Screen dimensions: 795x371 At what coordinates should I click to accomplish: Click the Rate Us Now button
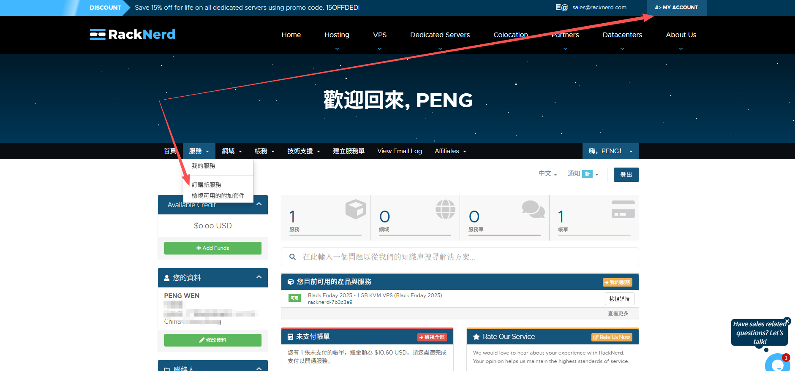coord(612,337)
